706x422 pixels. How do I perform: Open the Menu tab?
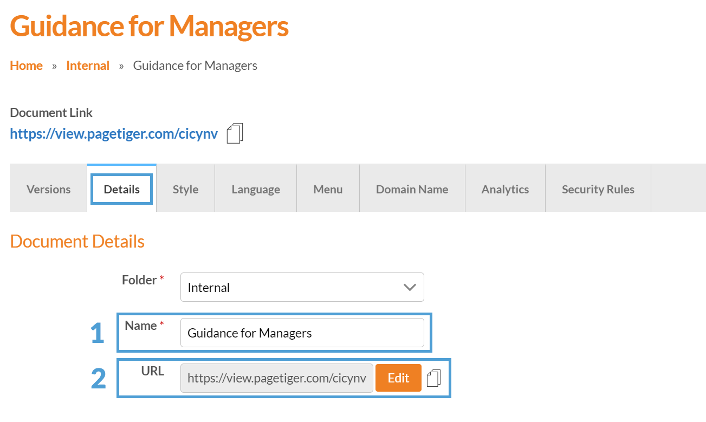[x=328, y=189]
